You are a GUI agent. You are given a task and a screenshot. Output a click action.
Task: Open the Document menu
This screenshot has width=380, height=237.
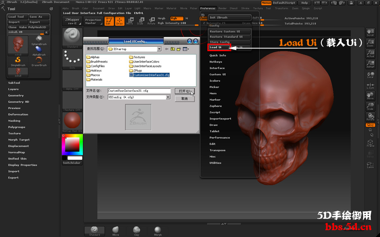[x=98, y=8]
